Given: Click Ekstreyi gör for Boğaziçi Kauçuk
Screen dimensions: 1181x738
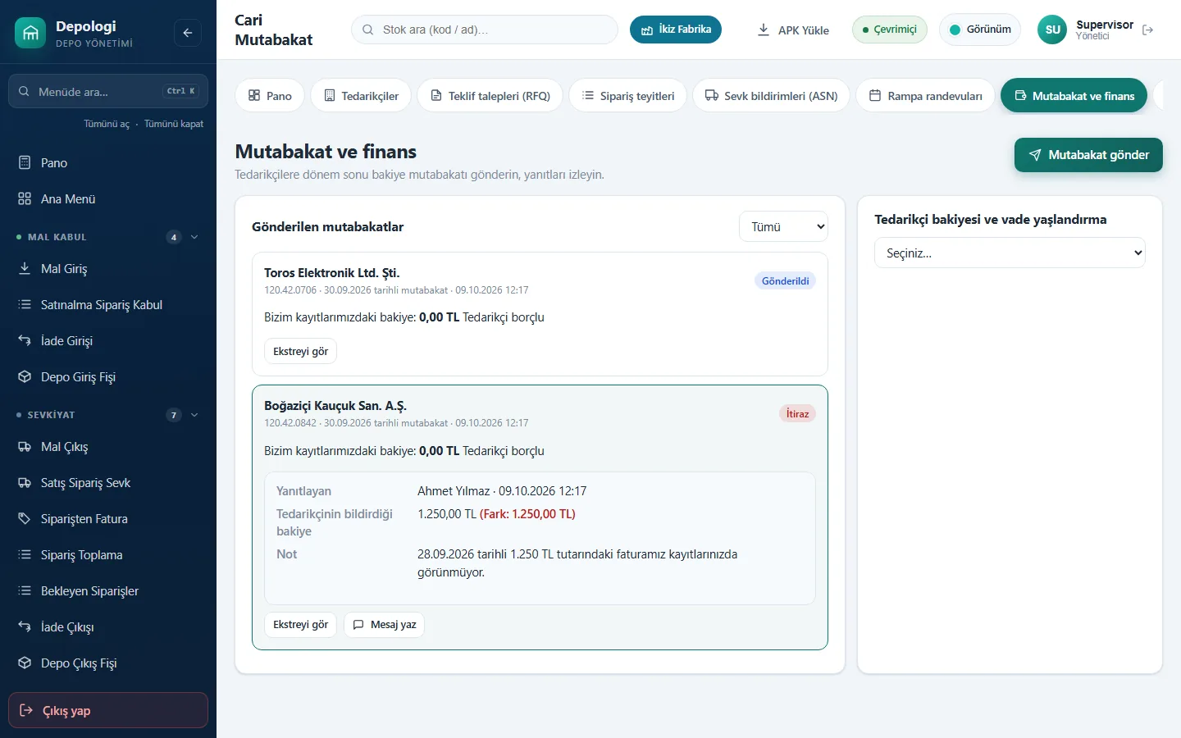Looking at the screenshot, I should click(x=300, y=625).
